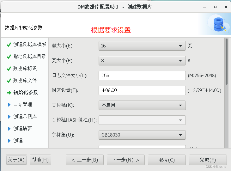The image size is (231, 171).
Task: Click the blue triangle beside 创建摘要
Action: coord(9,129)
